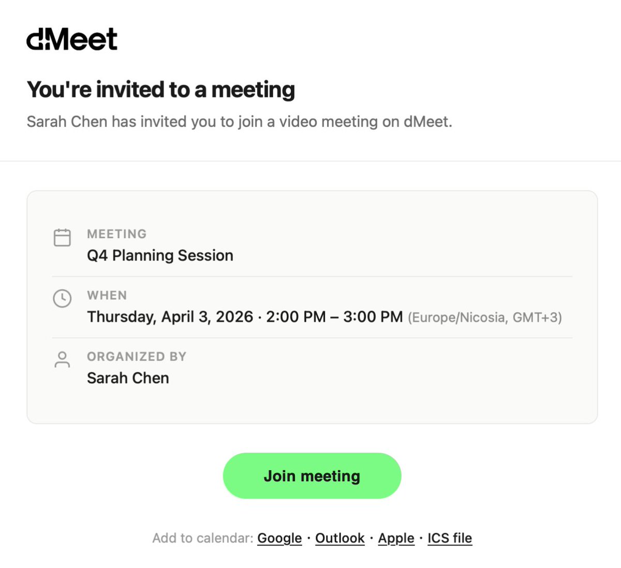Image resolution: width=621 pixels, height=568 pixels.
Task: Click the Q4 Planning Session title
Action: click(160, 255)
